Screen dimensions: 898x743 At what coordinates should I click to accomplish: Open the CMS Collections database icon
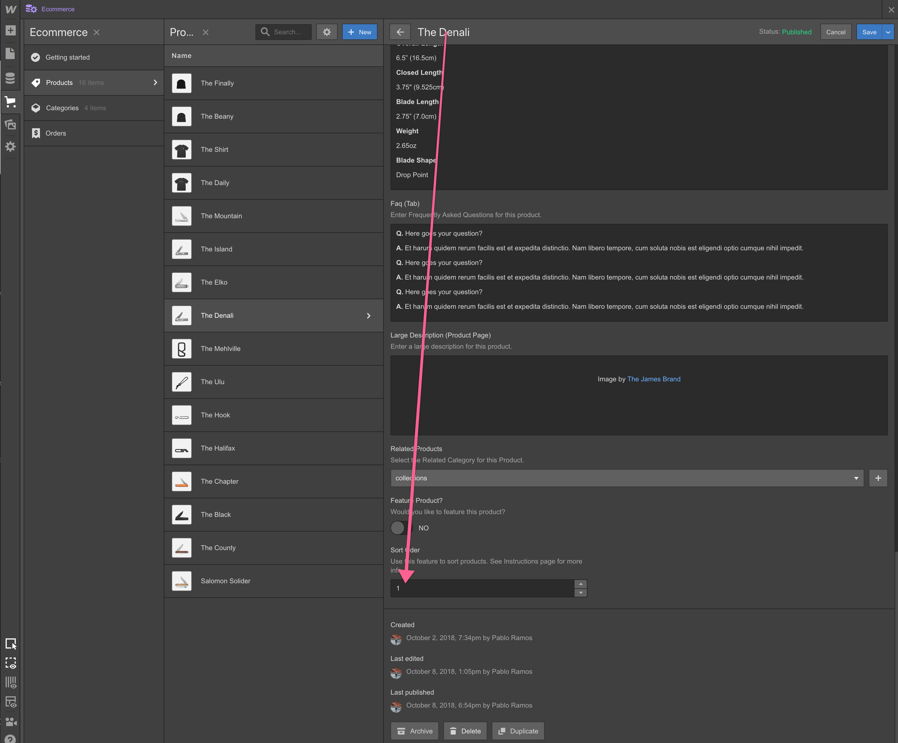tap(10, 78)
